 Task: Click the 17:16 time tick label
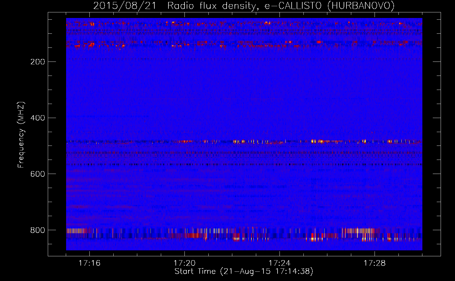tap(89, 263)
